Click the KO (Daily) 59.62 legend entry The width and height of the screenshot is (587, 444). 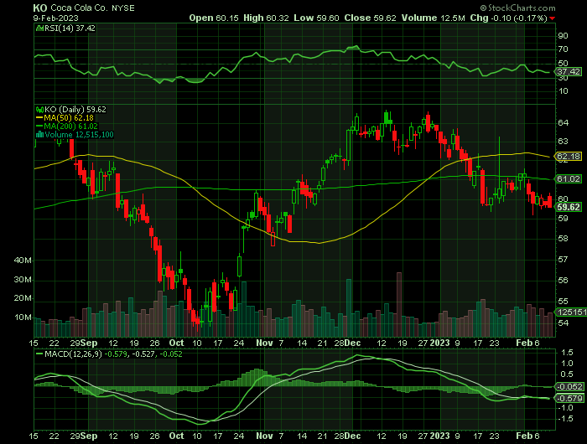[x=75, y=110]
